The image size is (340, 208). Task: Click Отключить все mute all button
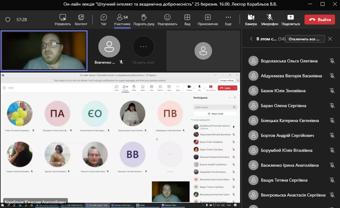coord(305,39)
